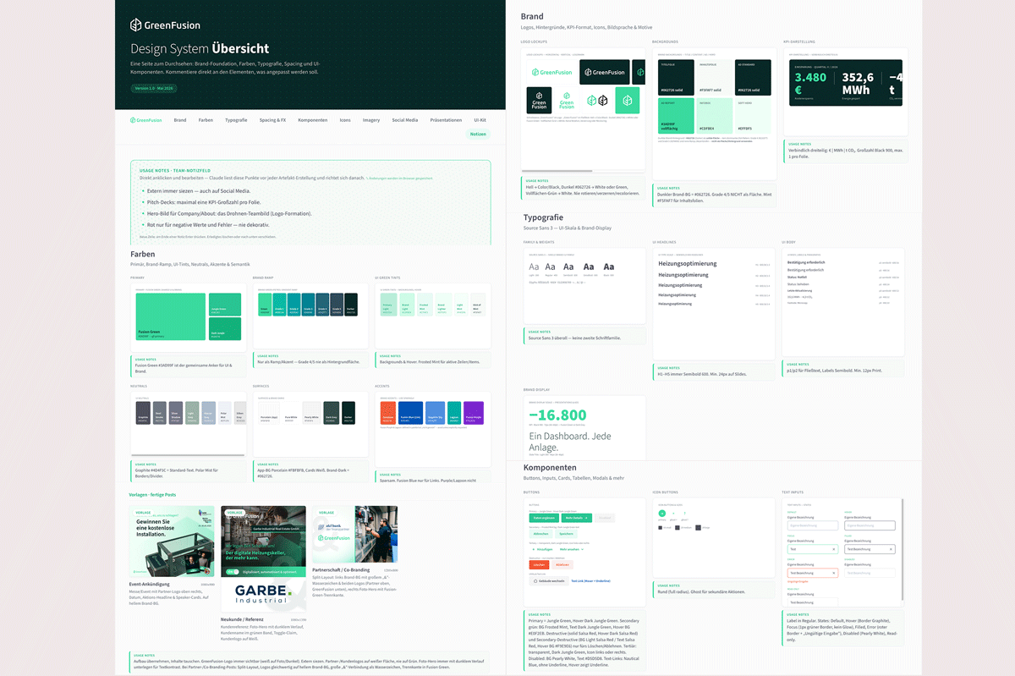The image size is (1015, 676).
Task: Open the Social Media nav item
Action: pos(405,120)
